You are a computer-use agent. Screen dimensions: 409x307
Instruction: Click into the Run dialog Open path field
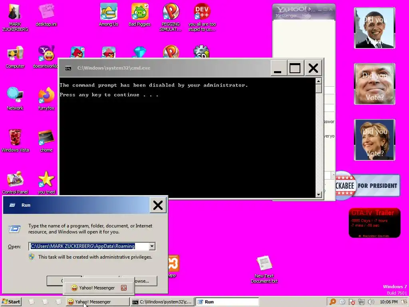[x=89, y=246]
